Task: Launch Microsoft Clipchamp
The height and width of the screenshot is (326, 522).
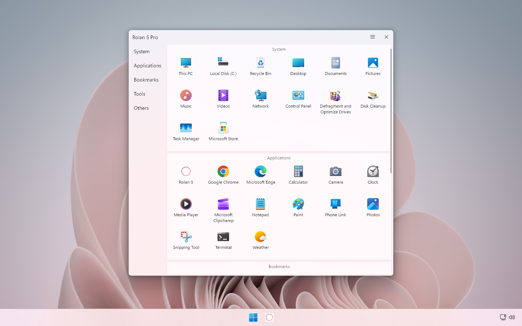Action: pos(223,210)
